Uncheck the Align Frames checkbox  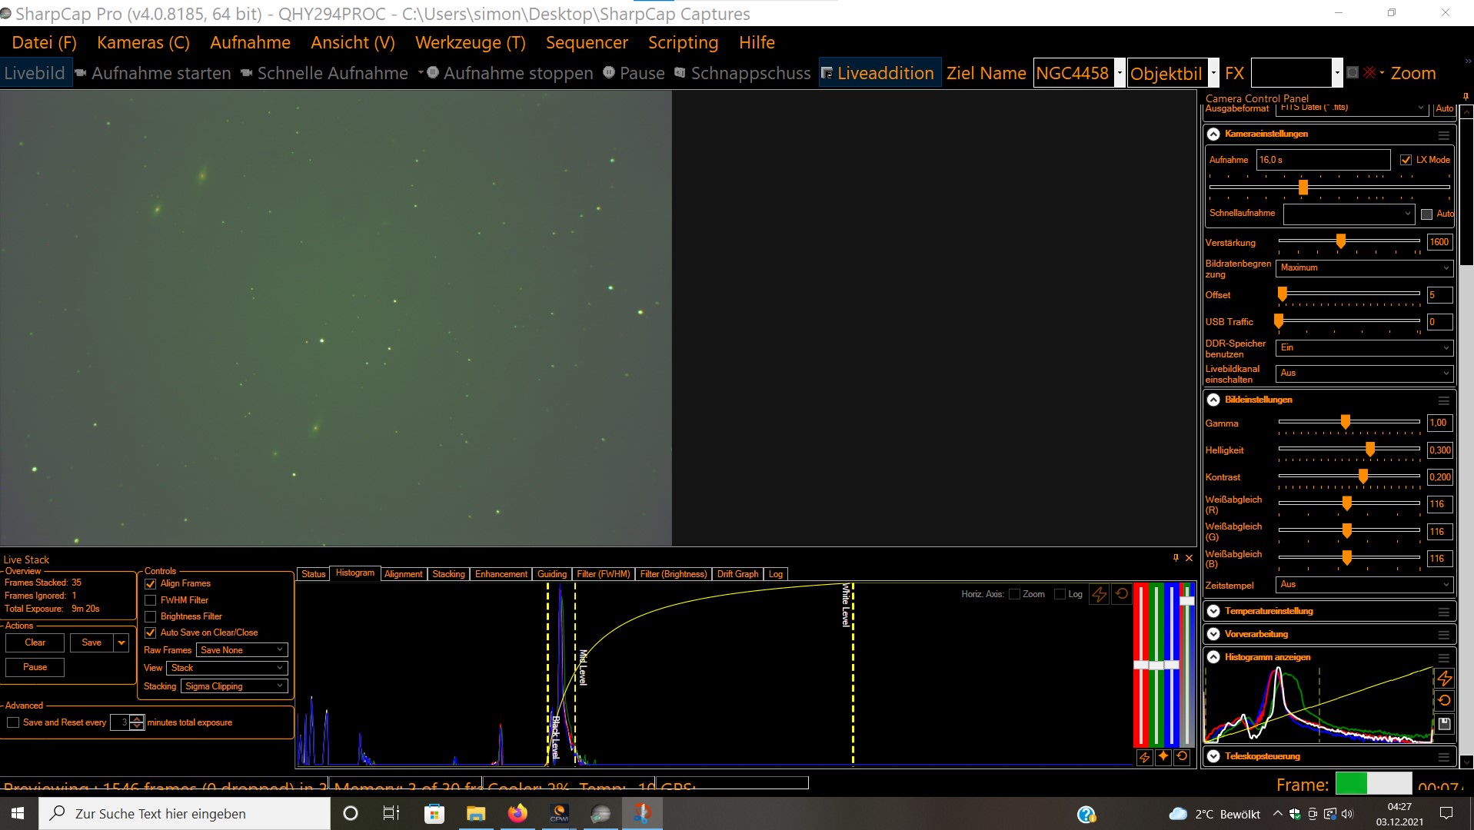coord(150,584)
